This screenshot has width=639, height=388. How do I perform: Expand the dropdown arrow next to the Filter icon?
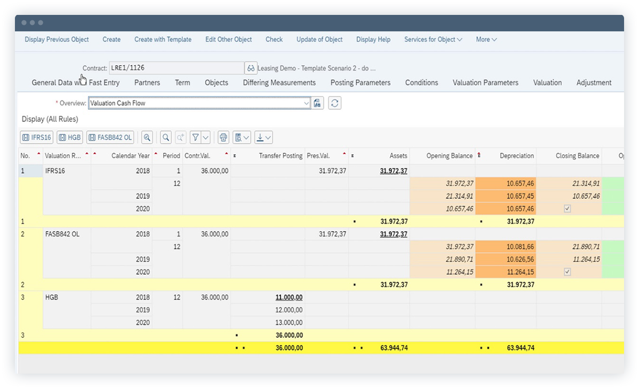pos(205,137)
